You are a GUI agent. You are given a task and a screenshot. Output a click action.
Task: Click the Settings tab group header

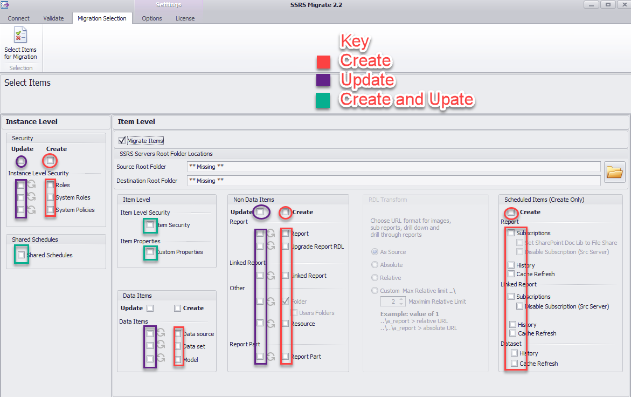click(x=169, y=5)
